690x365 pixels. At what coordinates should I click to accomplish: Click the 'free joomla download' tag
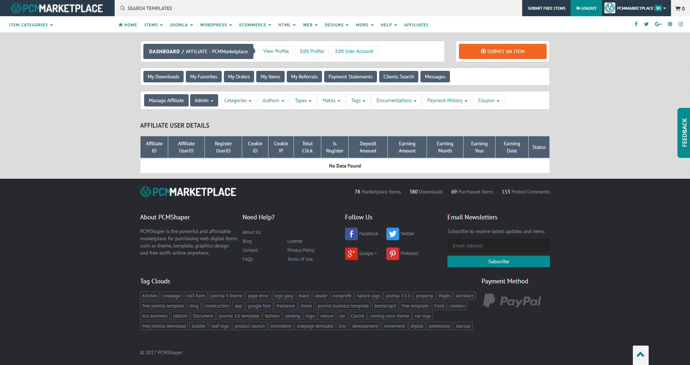click(x=164, y=326)
